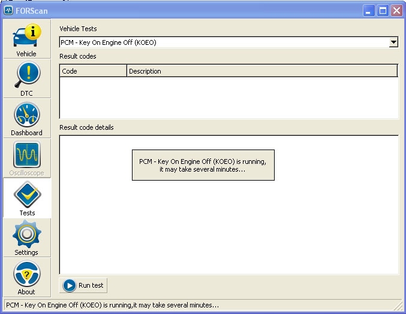Viewport: 406px width, 314px height.
Task: Open the Vehicle information section
Action: click(x=26, y=39)
